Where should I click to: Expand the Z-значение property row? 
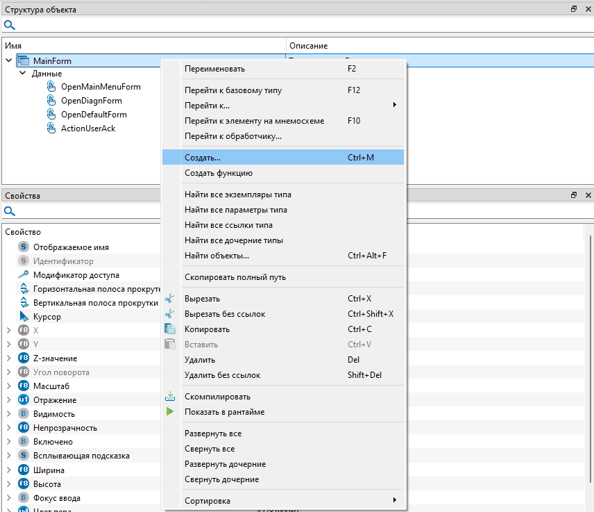[x=8, y=358]
